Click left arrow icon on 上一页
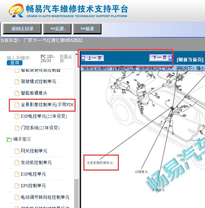Image resolution: width=205 pixels, height=208 pixels. click(83, 58)
